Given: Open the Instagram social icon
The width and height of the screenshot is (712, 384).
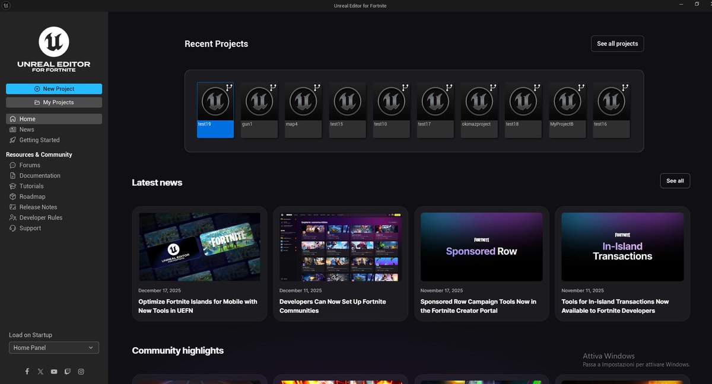Looking at the screenshot, I should coord(81,372).
